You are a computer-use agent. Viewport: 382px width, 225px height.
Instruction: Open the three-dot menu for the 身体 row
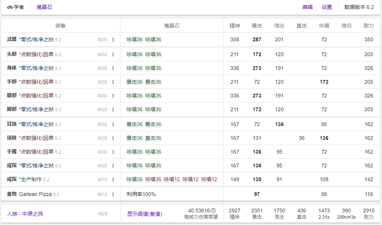tap(113, 68)
